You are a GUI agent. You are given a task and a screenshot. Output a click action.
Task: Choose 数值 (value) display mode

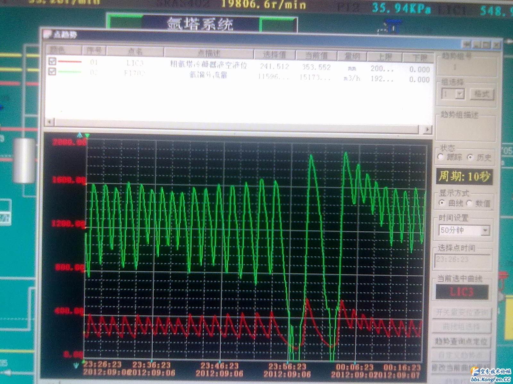click(469, 203)
